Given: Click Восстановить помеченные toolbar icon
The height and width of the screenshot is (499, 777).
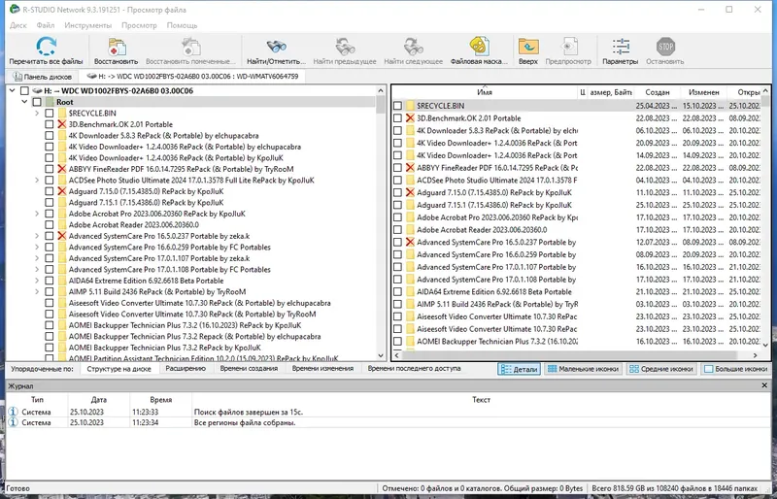Looking at the screenshot, I should [190, 47].
